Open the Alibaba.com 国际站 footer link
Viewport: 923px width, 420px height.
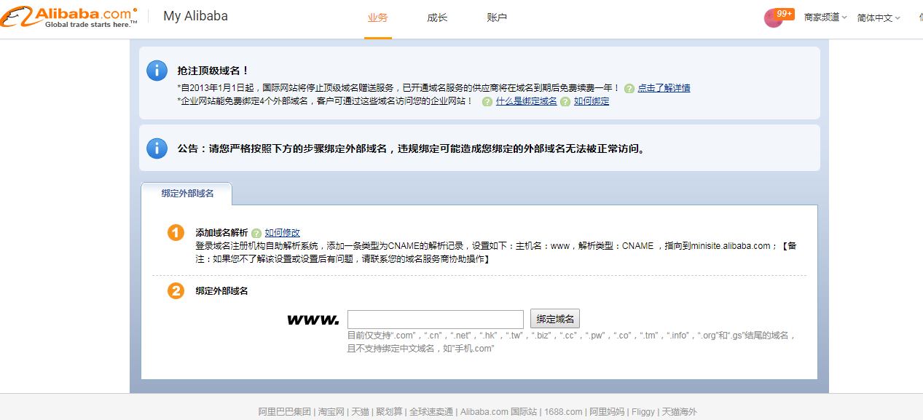click(x=498, y=412)
